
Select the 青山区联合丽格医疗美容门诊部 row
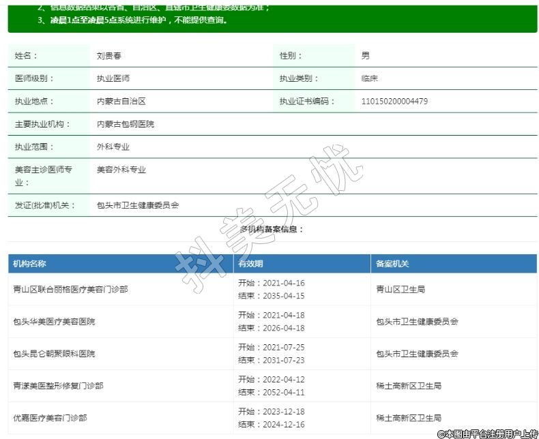[x=70, y=290]
